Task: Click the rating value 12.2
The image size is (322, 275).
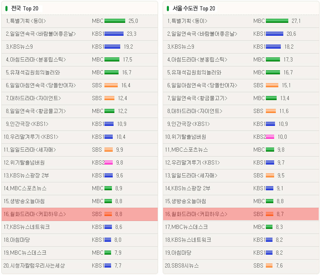Action: [123, 111]
